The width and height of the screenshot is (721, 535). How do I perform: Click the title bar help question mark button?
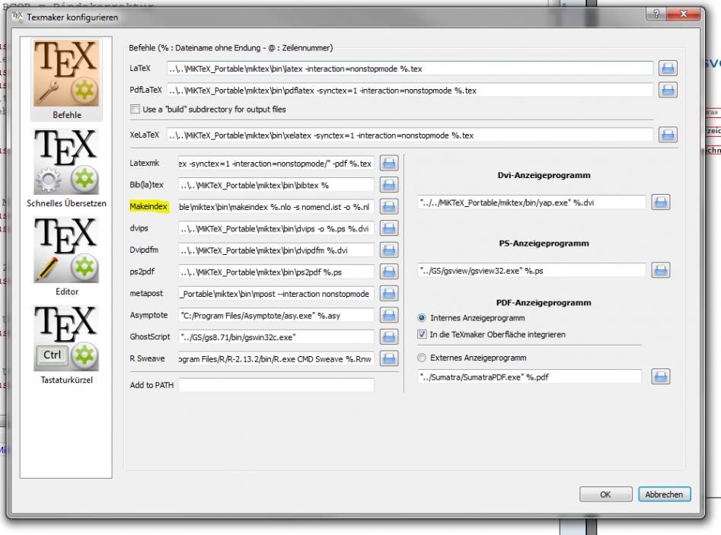pos(656,14)
